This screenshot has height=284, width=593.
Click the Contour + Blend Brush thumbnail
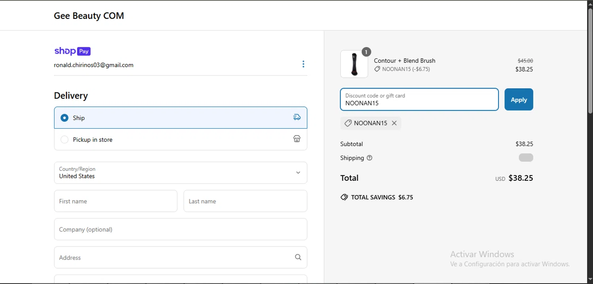coord(354,64)
